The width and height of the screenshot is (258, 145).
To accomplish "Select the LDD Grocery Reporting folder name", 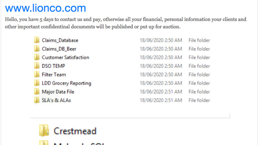I will 66,83.
